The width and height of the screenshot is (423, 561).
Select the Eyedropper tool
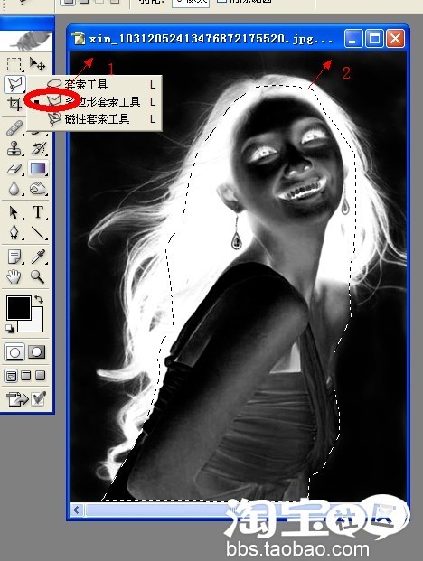(x=38, y=257)
